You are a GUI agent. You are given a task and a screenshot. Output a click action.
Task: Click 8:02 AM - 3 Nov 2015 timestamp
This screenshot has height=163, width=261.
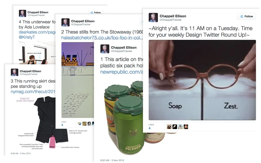(x=112, y=160)
